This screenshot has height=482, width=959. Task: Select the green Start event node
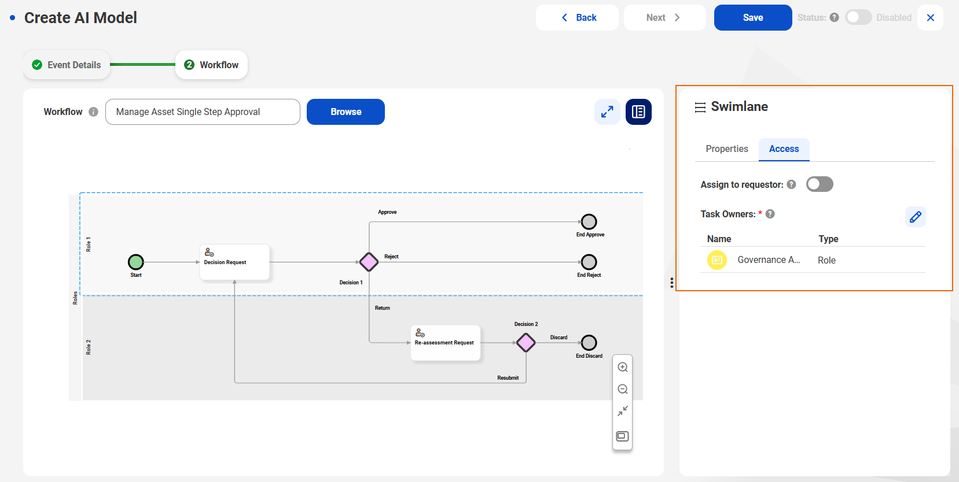(136, 262)
